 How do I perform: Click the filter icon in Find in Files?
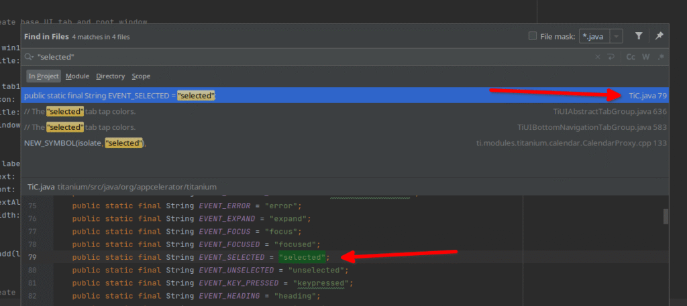click(639, 36)
